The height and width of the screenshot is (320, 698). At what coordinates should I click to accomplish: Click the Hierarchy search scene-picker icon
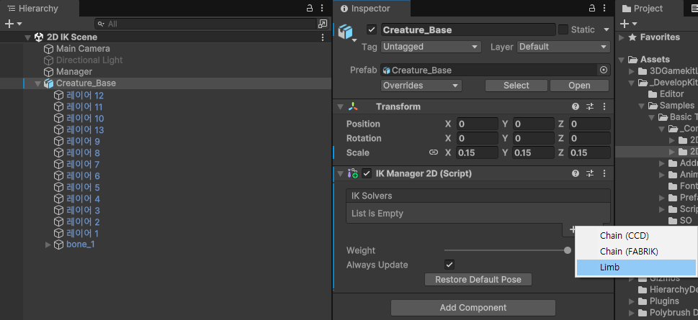(x=322, y=24)
